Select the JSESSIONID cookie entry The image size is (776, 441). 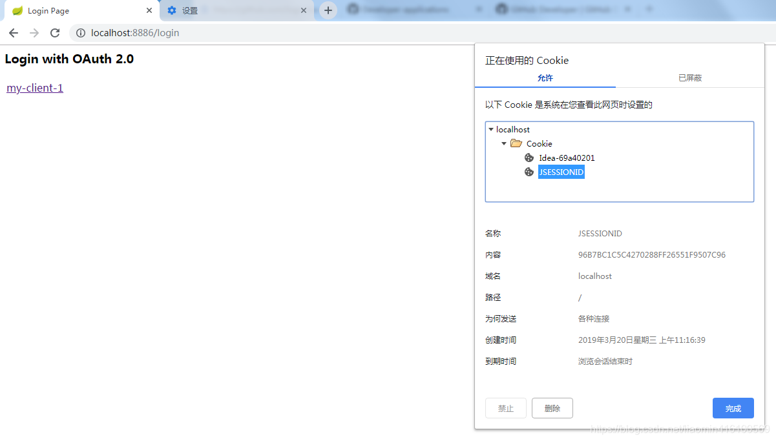click(561, 172)
